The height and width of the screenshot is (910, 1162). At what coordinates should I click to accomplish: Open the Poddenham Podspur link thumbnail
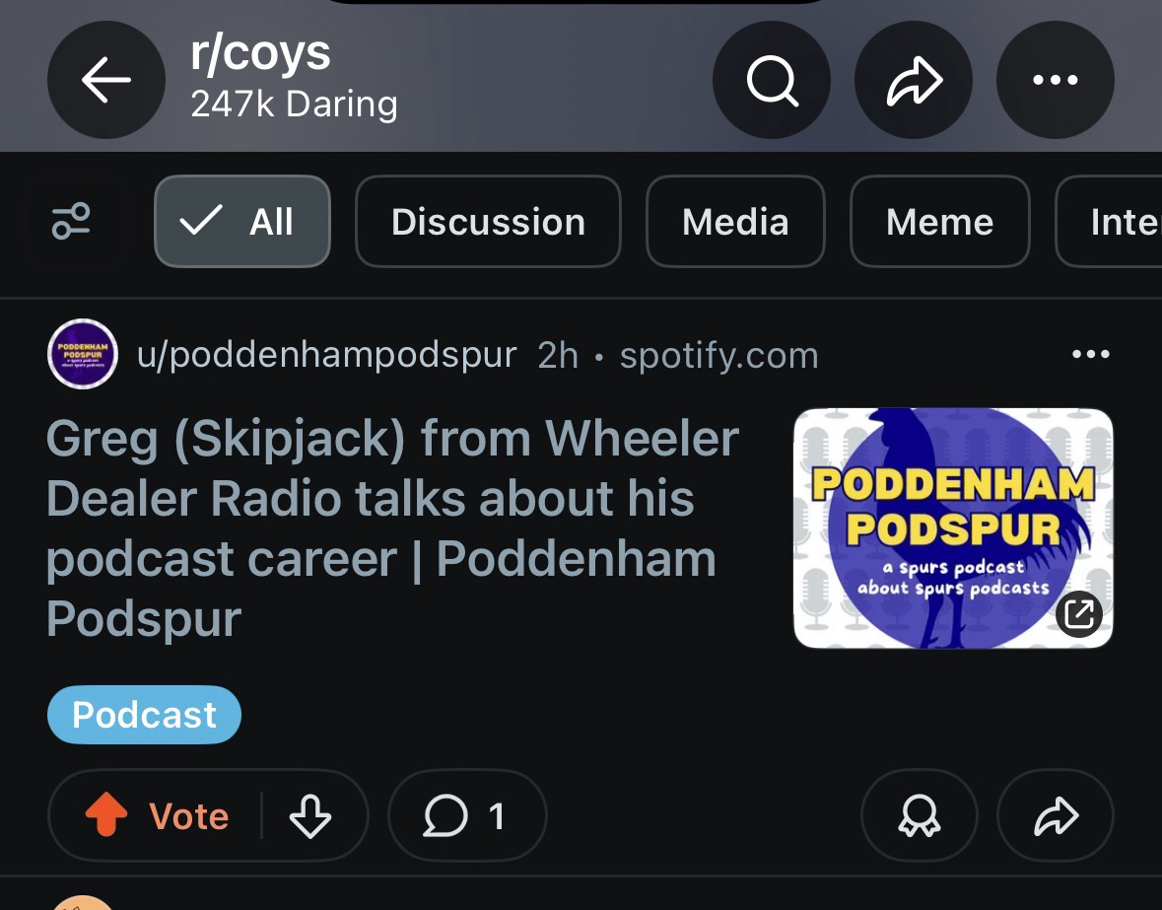pos(953,528)
